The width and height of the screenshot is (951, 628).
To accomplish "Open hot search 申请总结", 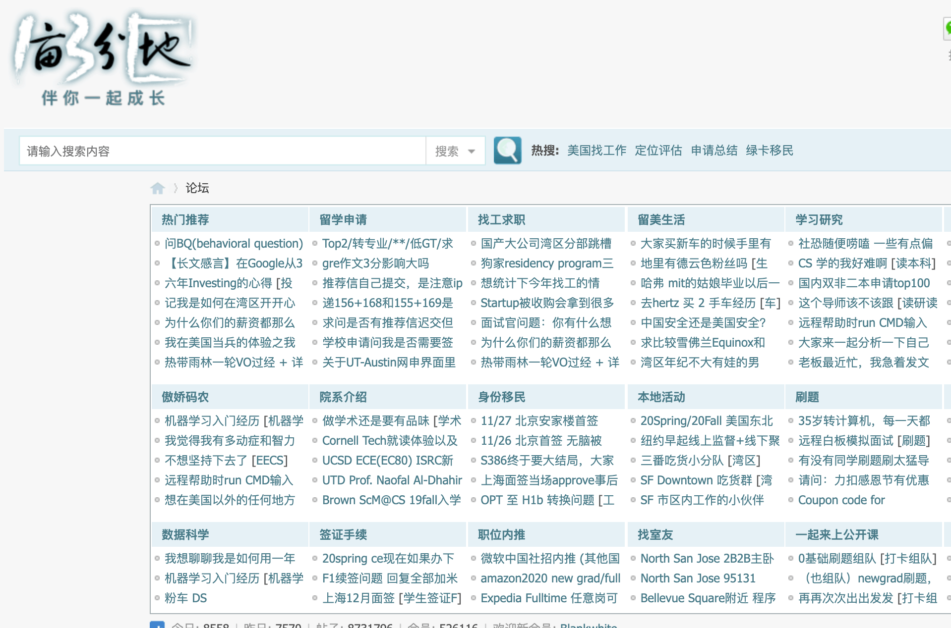I will 714,151.
